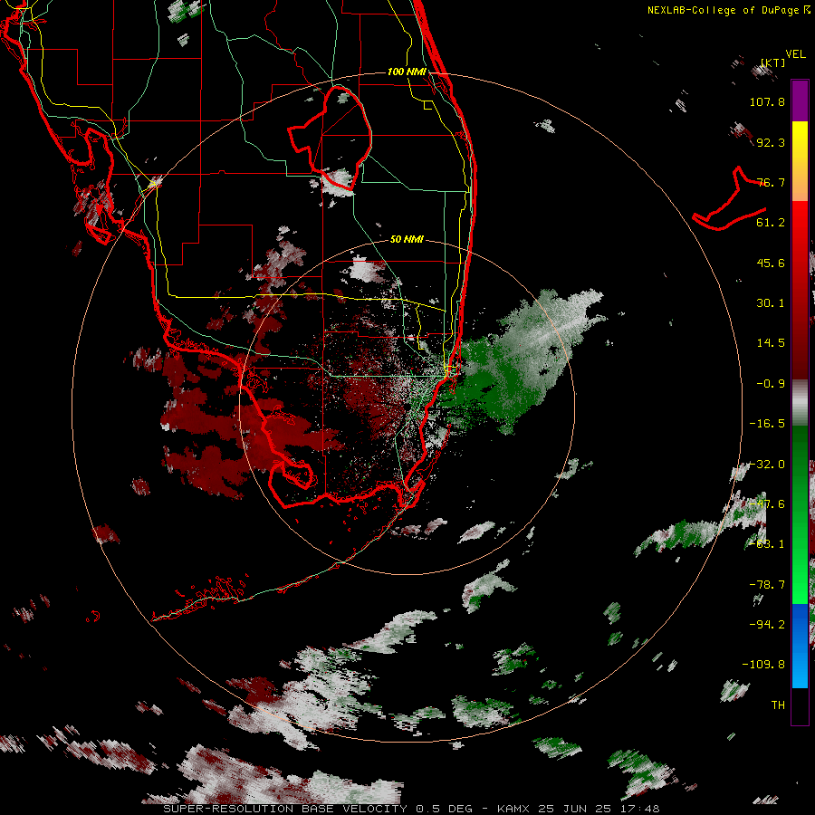This screenshot has width=815, height=815.
Task: Select the 61.2 velocity scale label
Action: pyautogui.click(x=771, y=223)
